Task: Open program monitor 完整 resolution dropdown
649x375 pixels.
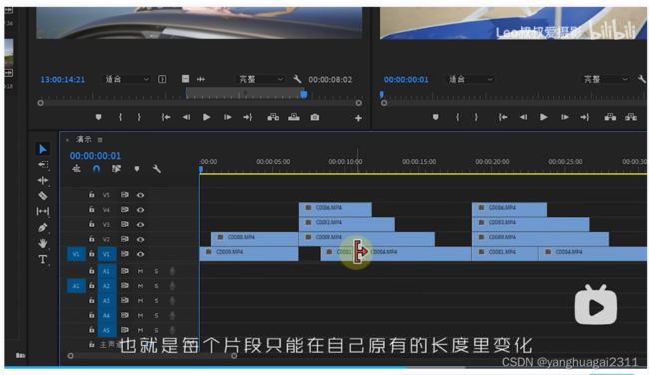Action: coord(605,79)
